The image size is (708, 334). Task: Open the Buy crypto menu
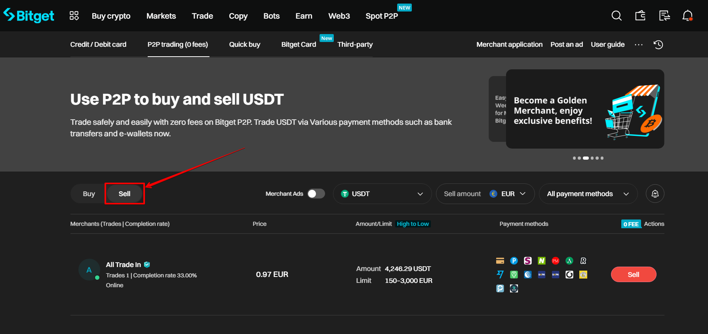pos(111,16)
